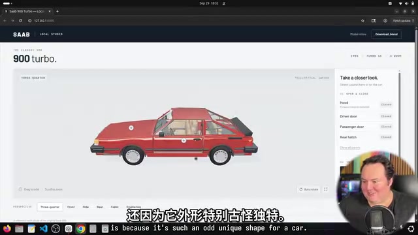Viewport: 418px width, 235px height.
Task: Toggle the Hood open/closed state
Action: pos(386,104)
